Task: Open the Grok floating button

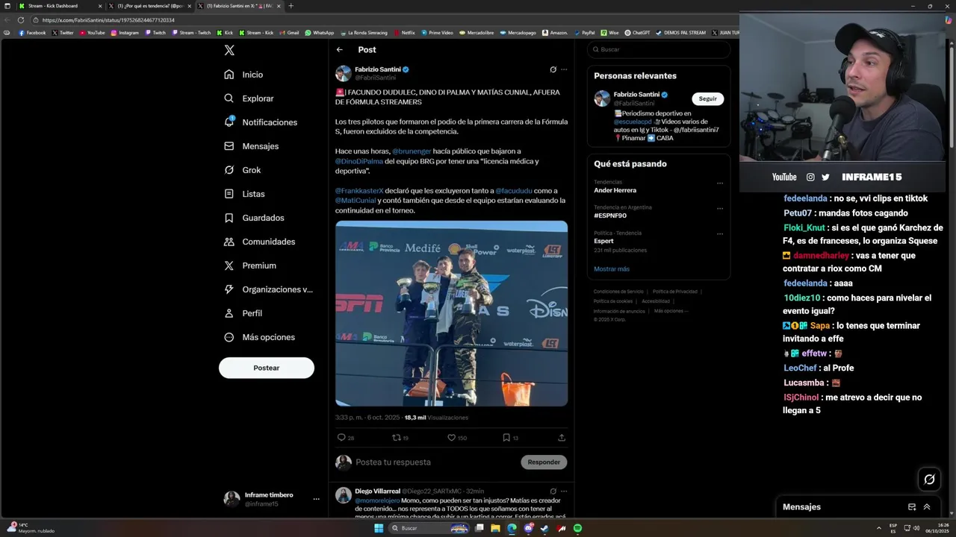Action: [929, 480]
